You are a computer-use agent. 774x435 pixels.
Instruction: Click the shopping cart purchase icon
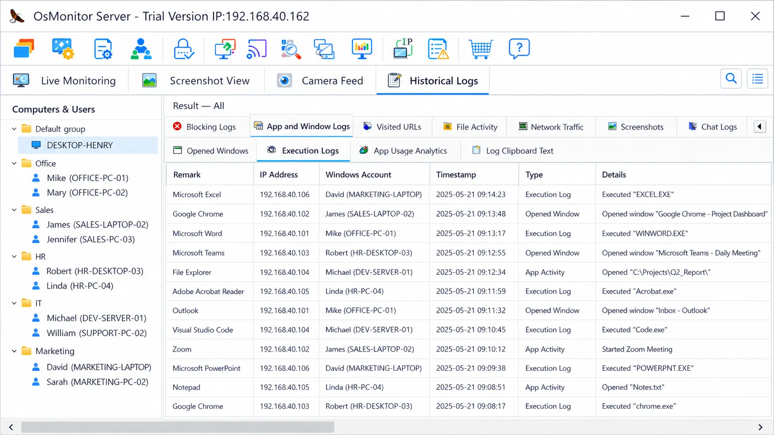click(x=481, y=49)
